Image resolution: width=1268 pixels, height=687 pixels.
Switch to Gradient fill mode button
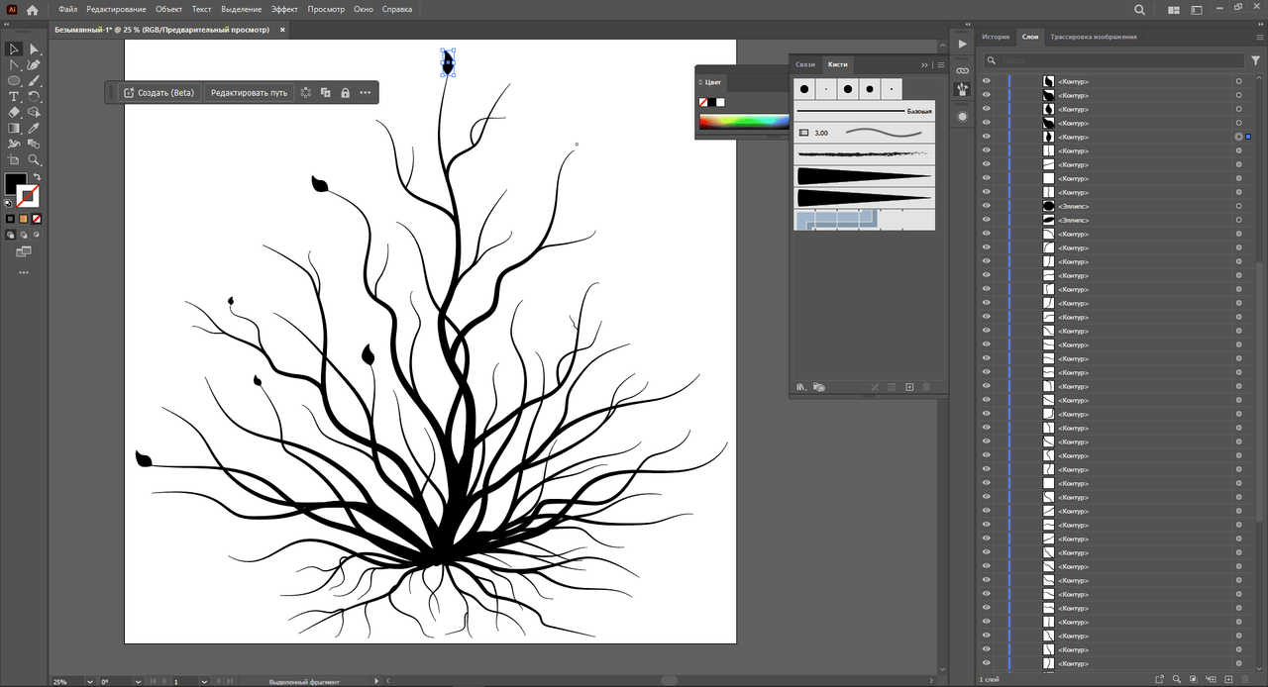coord(24,218)
